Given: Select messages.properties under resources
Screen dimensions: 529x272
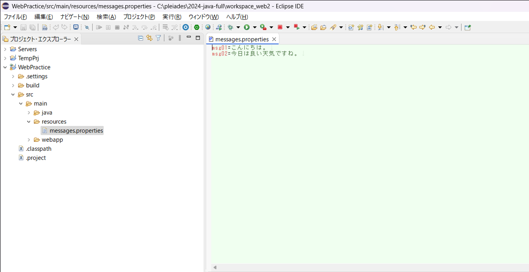Looking at the screenshot, I should pyautogui.click(x=77, y=130).
